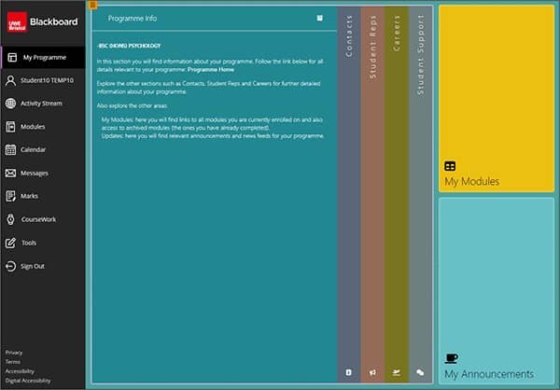Click the My Programme layout icon
Screen dimensions: 560x390
click(x=12, y=57)
